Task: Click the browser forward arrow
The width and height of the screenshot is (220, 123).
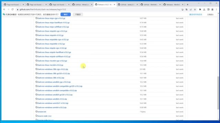Action: point(8,9)
